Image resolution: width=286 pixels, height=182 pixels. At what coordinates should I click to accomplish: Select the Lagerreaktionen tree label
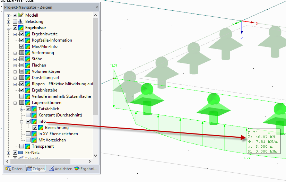46,103
